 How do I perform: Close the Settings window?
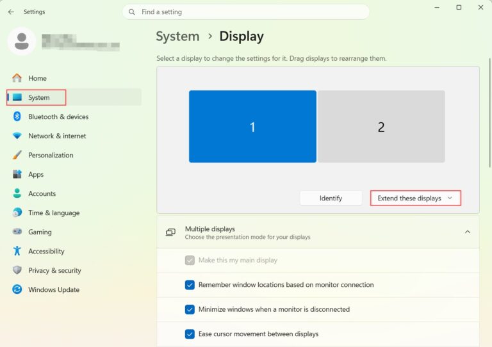480,7
